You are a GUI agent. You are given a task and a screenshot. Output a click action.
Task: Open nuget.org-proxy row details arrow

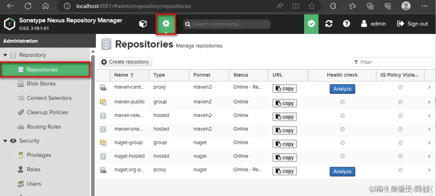pos(429,170)
